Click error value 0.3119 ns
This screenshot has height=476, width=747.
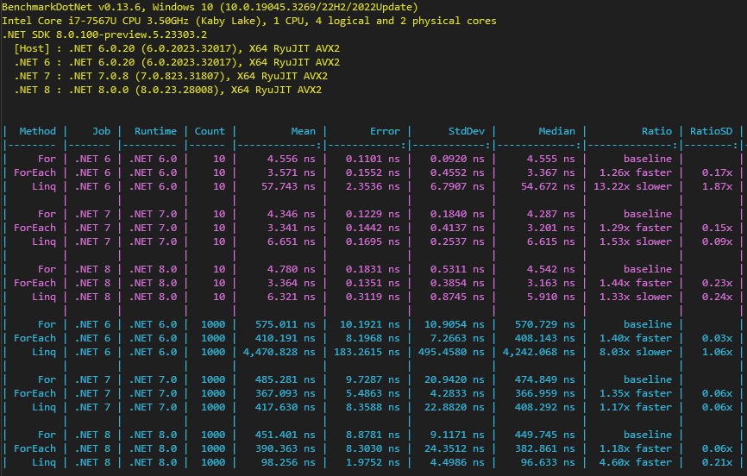click(373, 297)
